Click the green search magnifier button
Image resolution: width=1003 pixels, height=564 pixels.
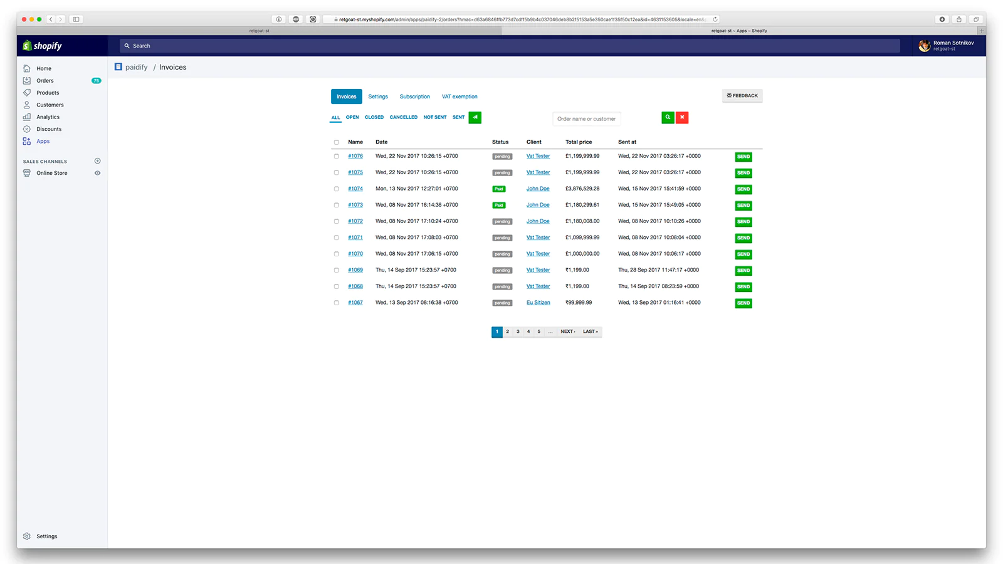(668, 117)
